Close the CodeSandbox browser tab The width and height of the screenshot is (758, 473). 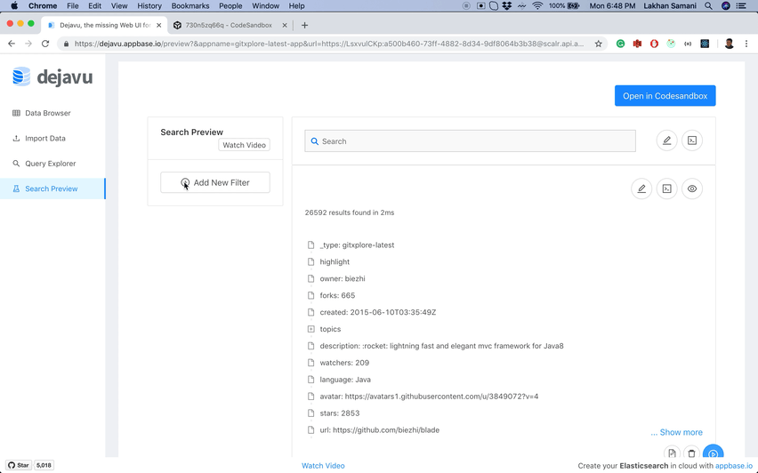click(285, 25)
